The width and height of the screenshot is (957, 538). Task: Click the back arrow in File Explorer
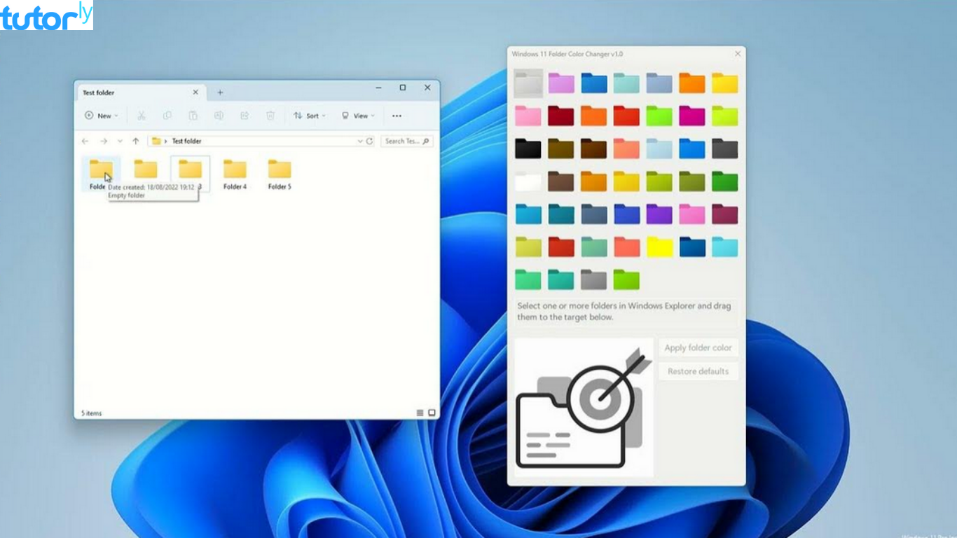click(x=85, y=140)
